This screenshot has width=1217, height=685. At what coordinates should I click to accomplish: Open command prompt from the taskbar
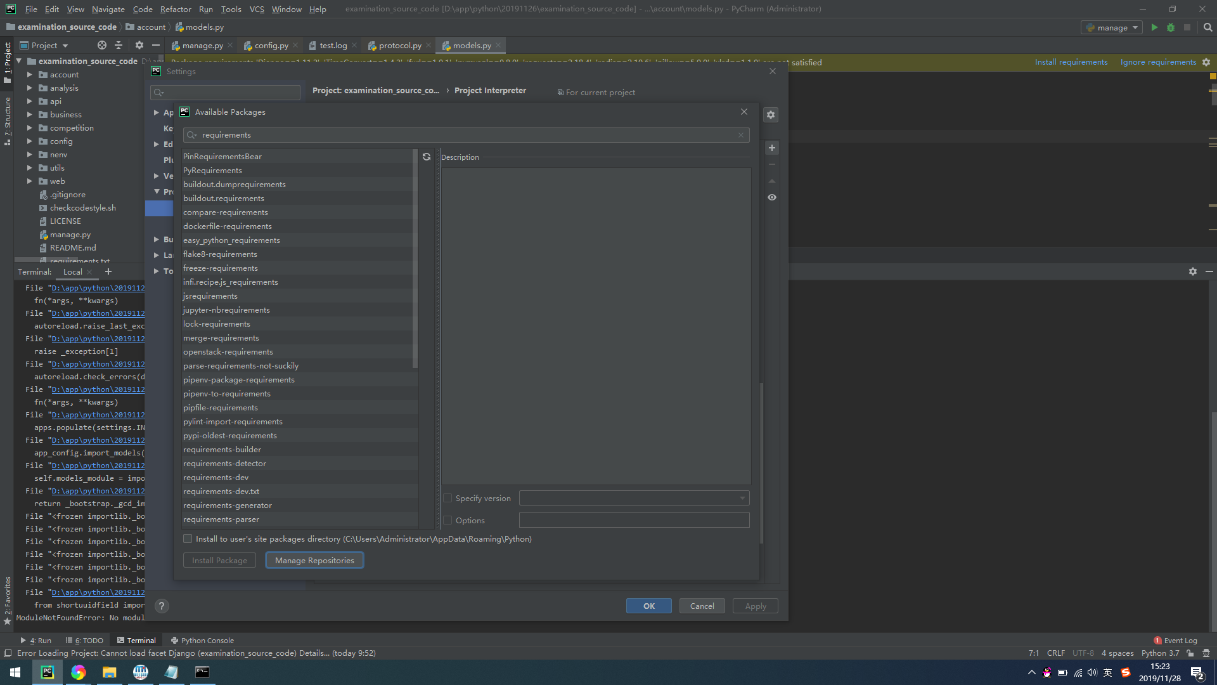pyautogui.click(x=202, y=672)
